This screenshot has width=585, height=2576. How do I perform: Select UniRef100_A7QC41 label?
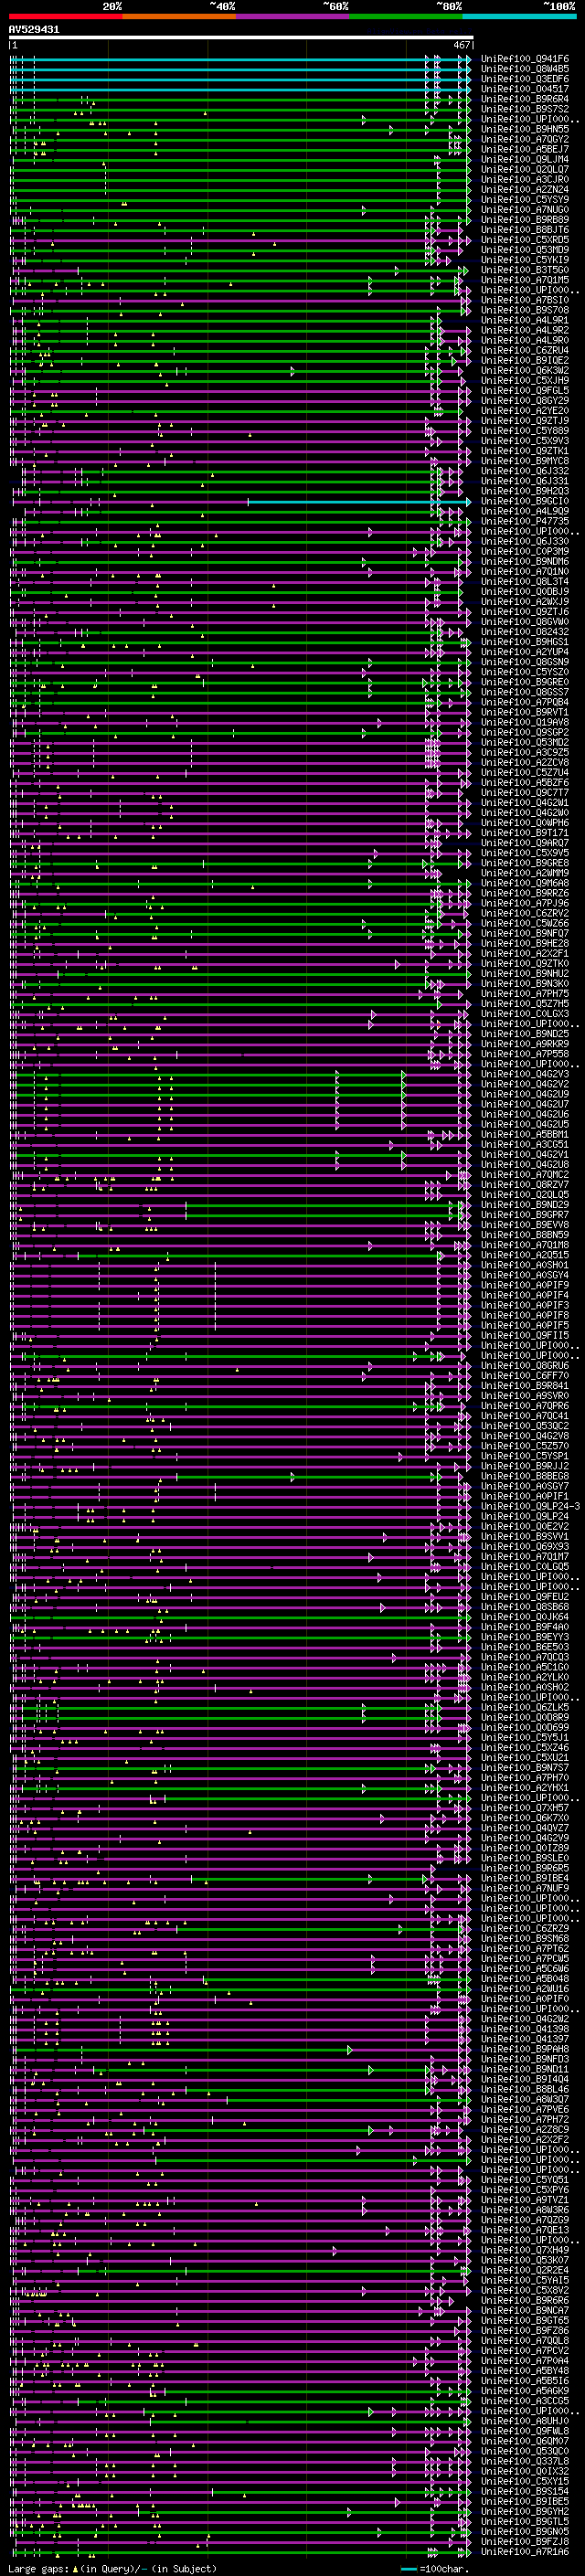point(525,1416)
